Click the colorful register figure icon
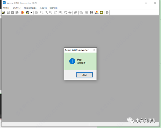 coord(97,13)
